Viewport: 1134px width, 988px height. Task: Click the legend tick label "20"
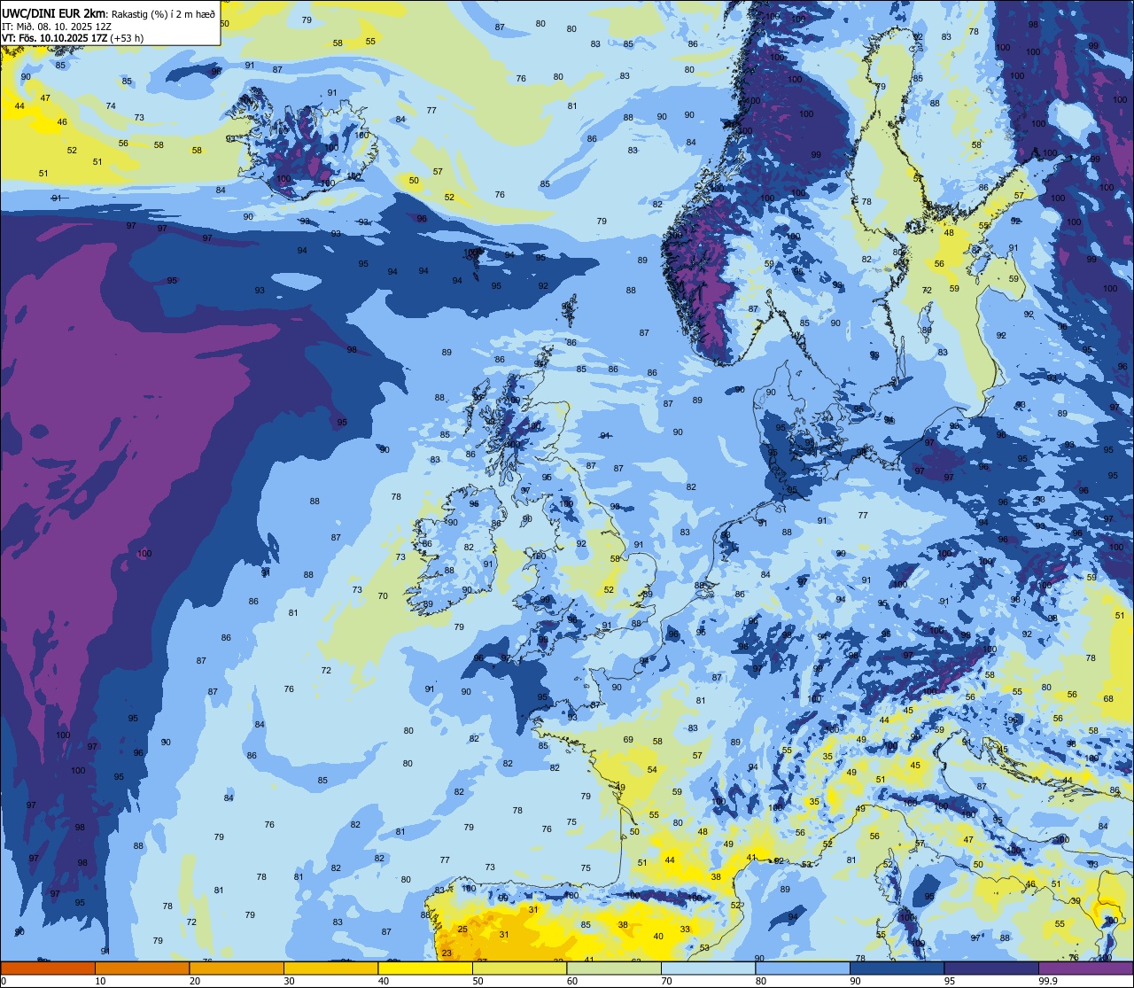pyautogui.click(x=195, y=981)
